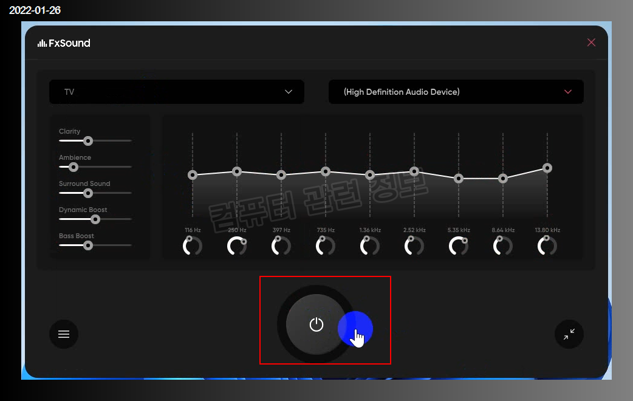633x401 pixels.
Task: Select the 116 Hz EQ gain point
Action: [x=193, y=175]
